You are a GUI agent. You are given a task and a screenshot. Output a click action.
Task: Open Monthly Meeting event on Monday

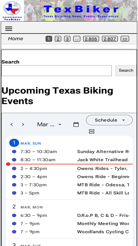click(x=103, y=224)
